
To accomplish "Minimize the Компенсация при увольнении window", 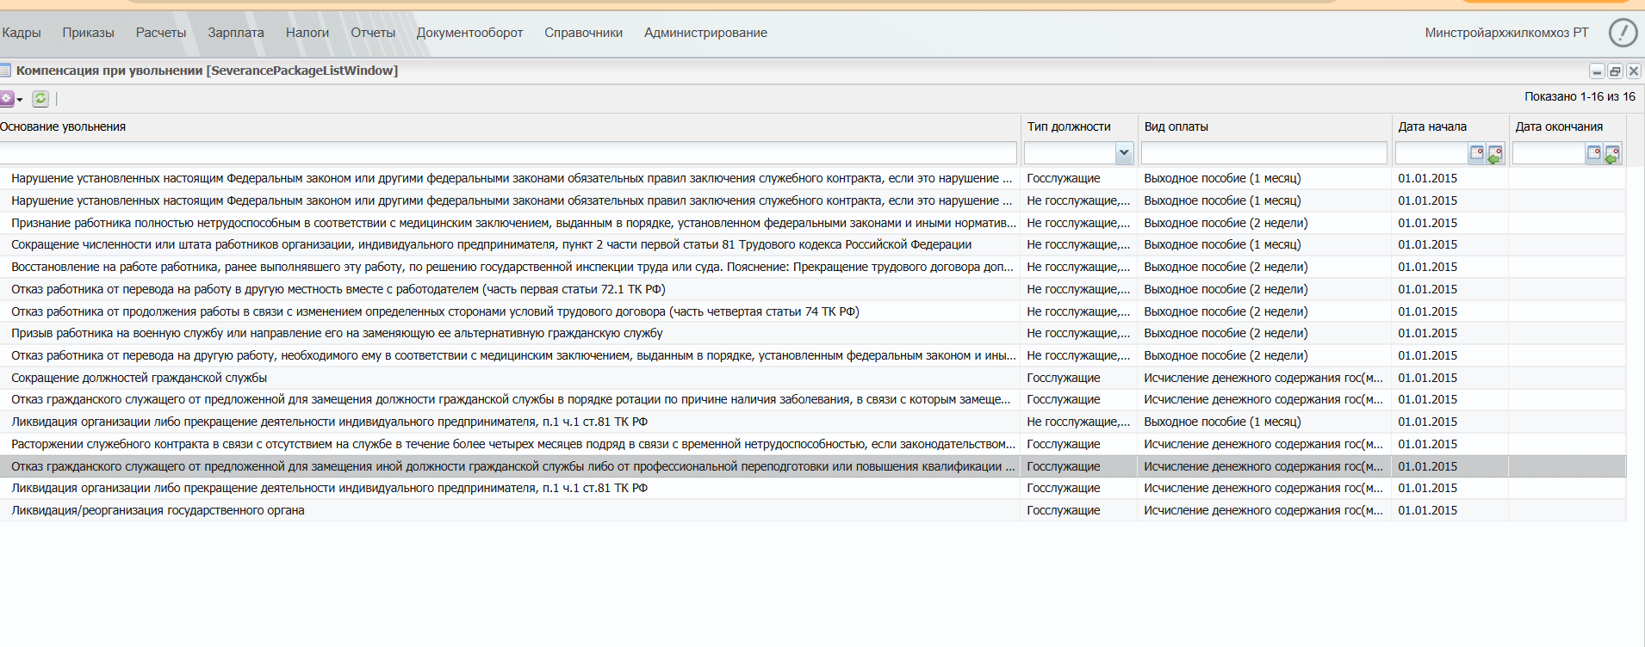I will [1597, 71].
